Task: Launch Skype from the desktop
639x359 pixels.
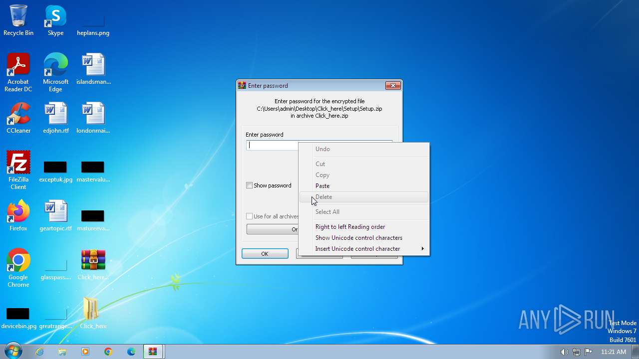Action: [x=55, y=20]
